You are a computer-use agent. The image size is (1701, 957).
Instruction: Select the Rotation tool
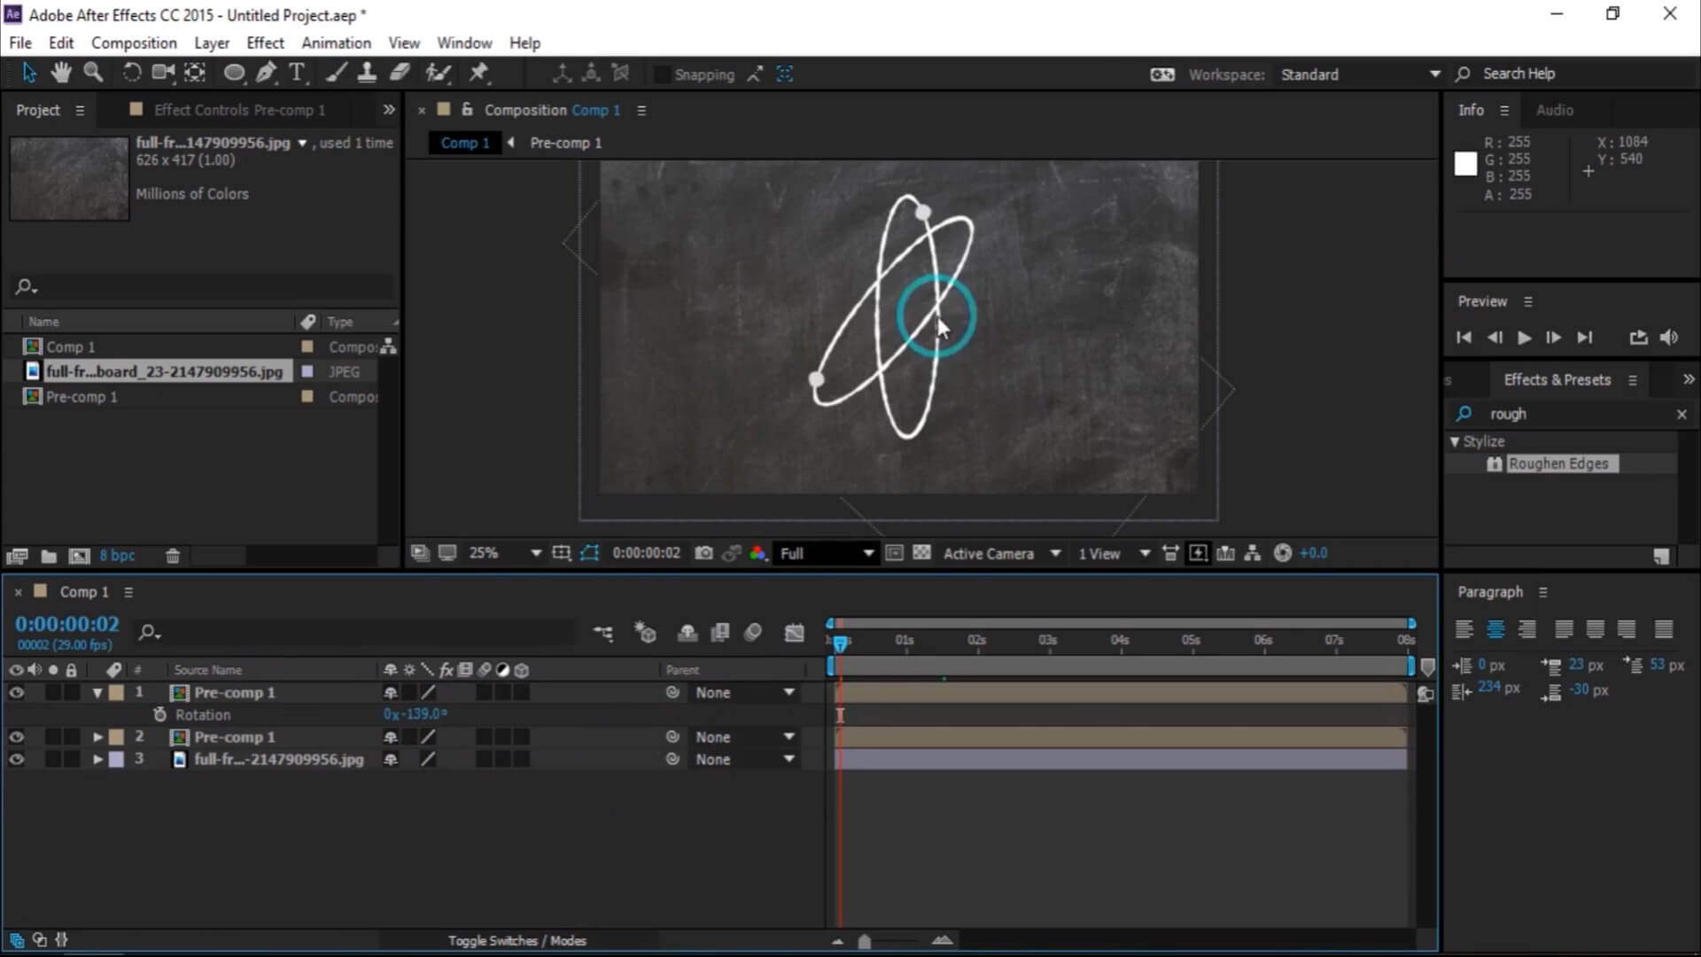coord(131,73)
